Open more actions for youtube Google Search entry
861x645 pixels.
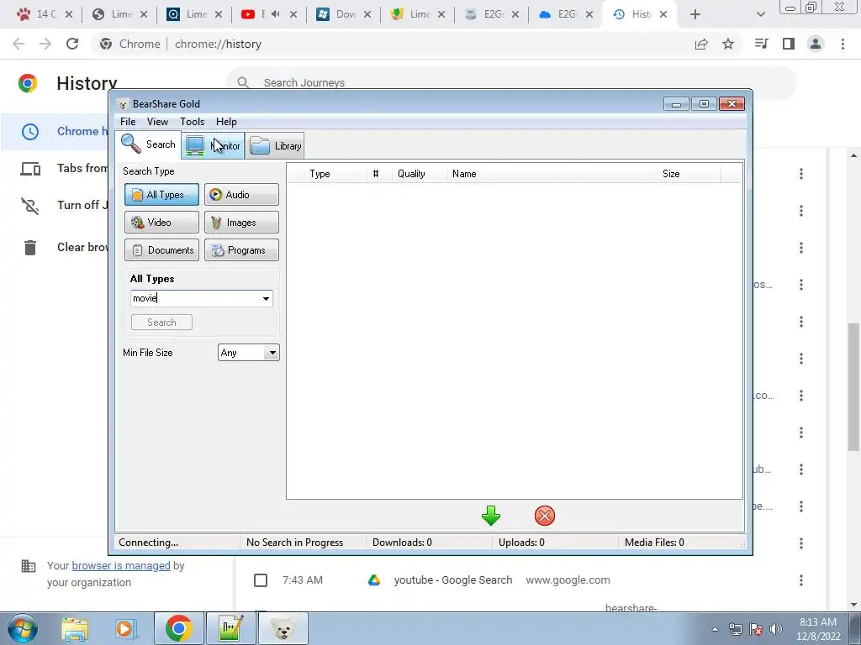coord(801,580)
